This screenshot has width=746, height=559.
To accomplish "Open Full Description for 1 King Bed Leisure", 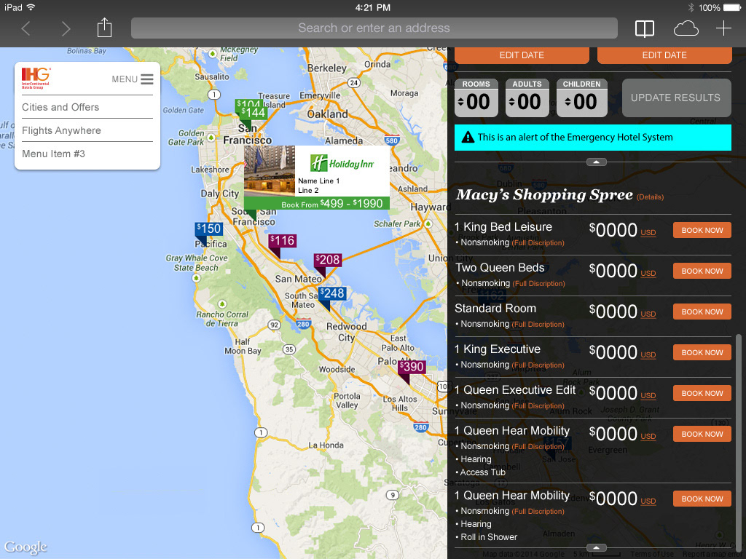I will (538, 243).
